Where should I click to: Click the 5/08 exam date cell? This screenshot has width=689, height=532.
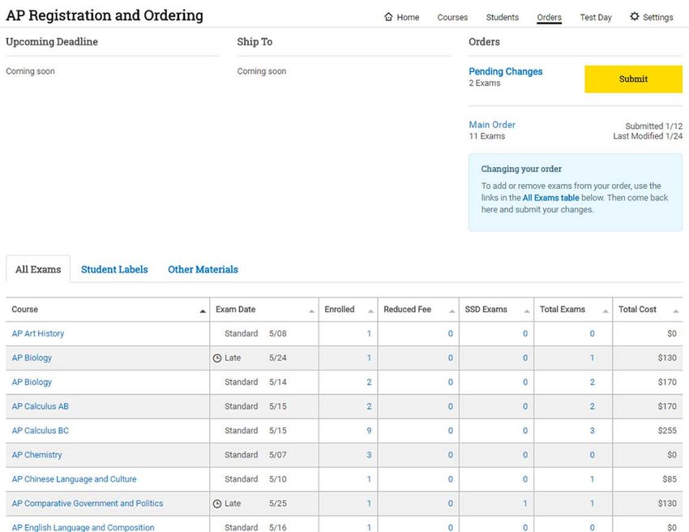point(278,333)
